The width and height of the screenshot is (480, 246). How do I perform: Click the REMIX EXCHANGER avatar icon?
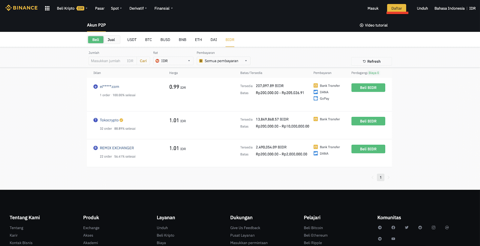click(95, 148)
